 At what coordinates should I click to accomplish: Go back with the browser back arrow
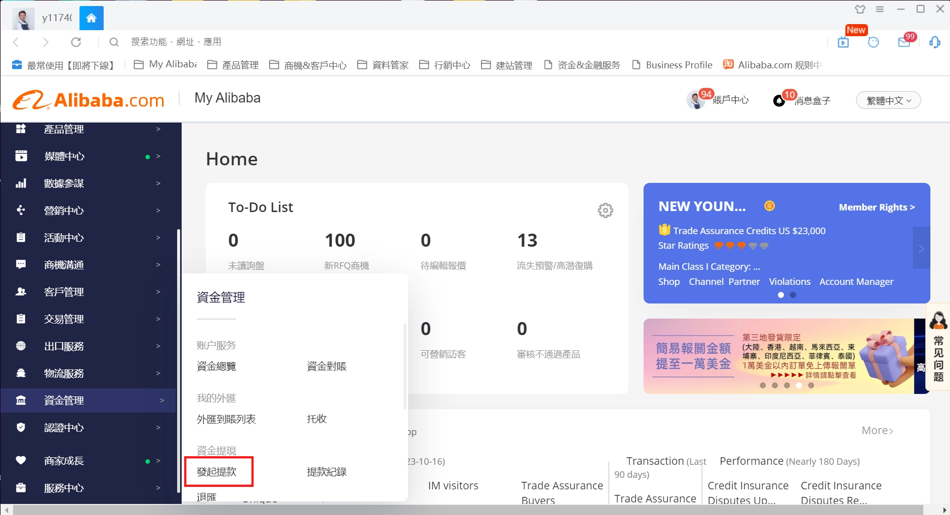[16, 42]
